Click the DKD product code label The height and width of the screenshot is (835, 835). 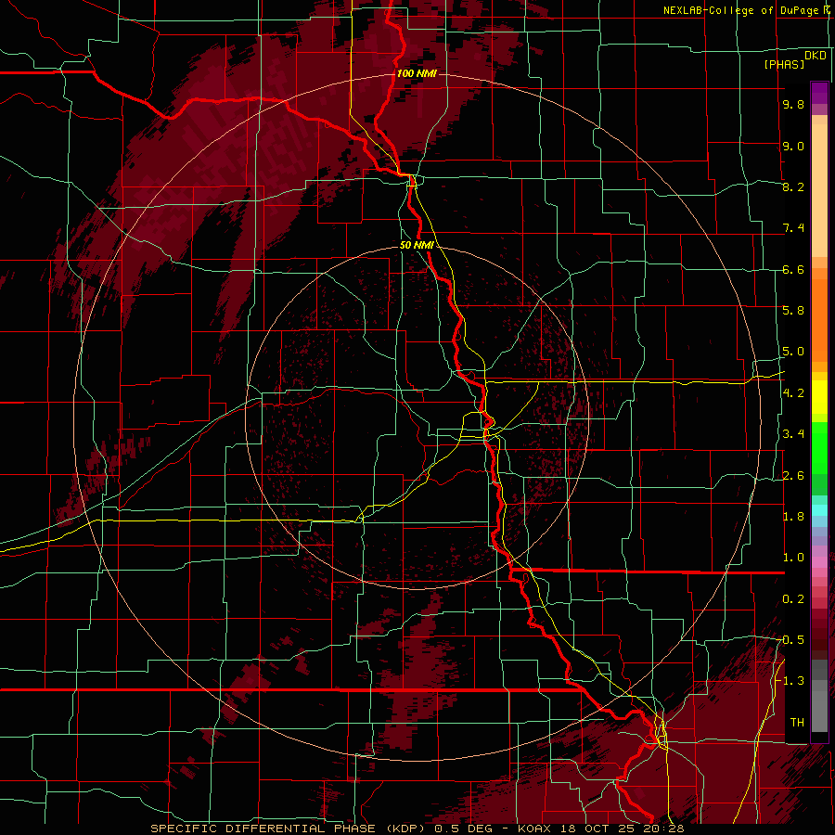[816, 56]
